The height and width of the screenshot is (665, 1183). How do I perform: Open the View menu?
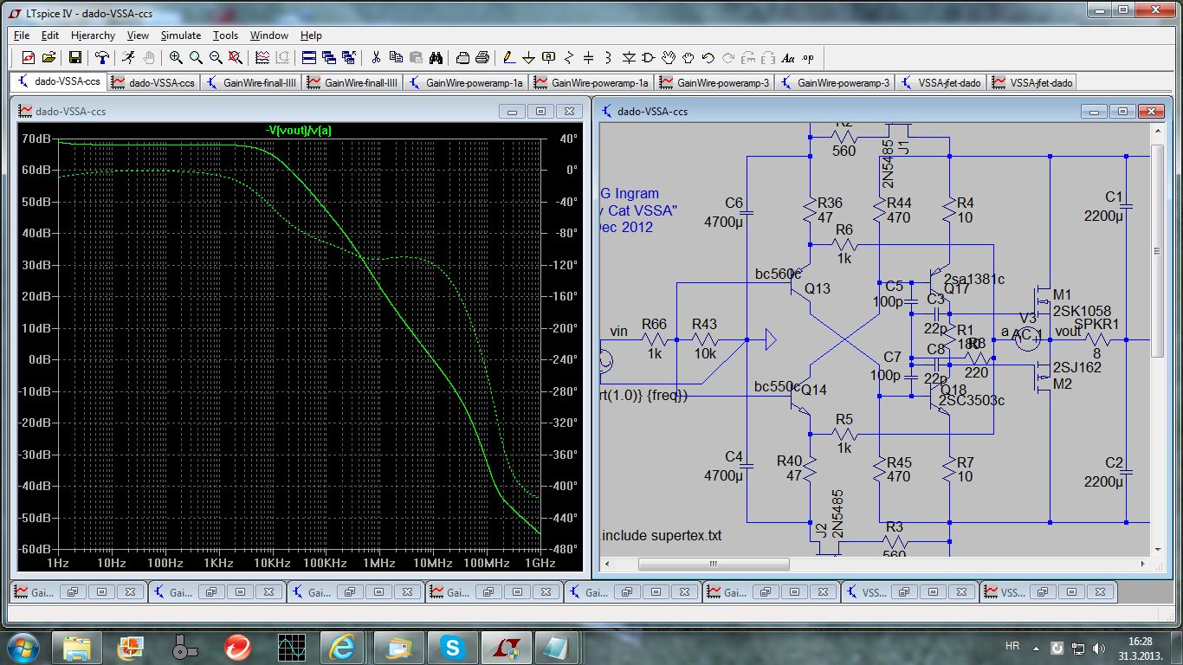tap(138, 36)
